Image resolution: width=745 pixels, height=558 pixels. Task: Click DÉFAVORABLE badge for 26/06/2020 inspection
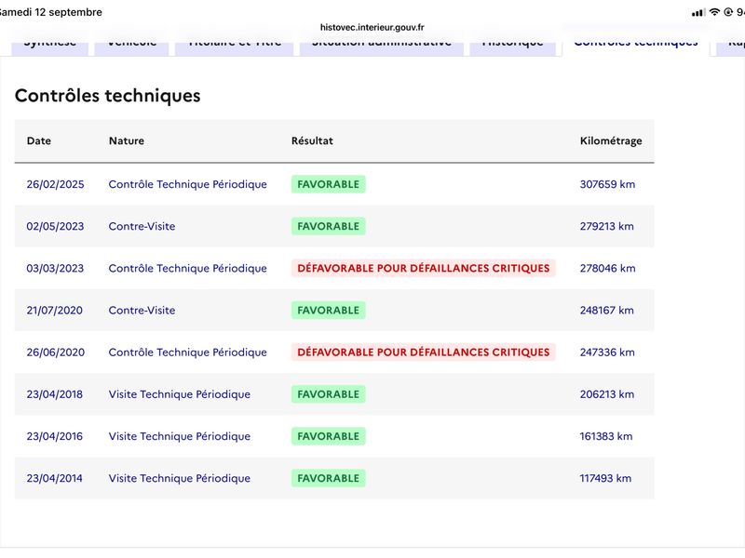point(424,352)
